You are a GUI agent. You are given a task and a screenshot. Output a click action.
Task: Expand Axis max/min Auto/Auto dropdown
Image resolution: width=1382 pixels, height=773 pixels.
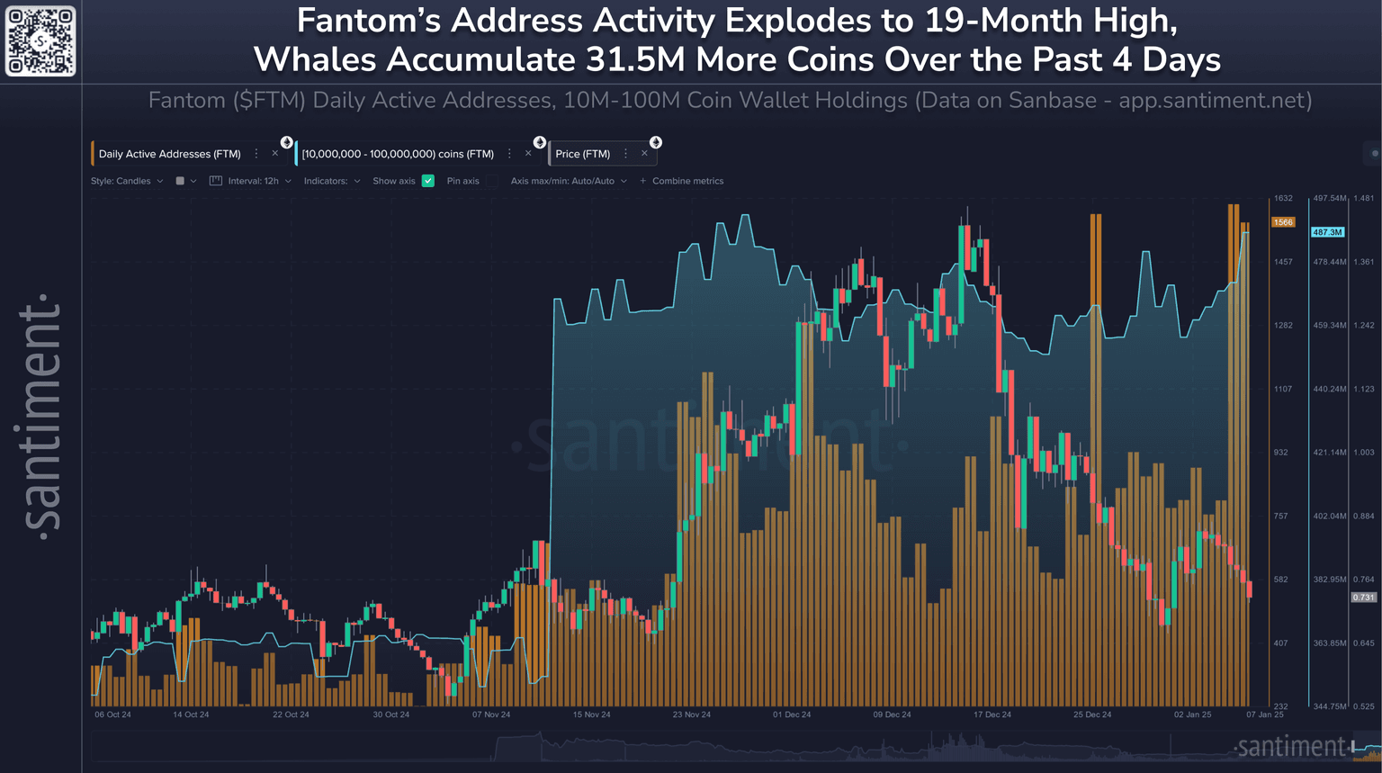569,181
